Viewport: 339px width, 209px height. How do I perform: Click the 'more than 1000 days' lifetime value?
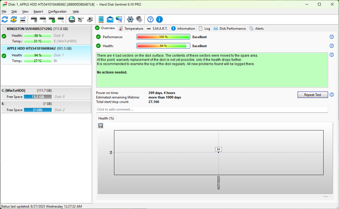pyautogui.click(x=165, y=98)
